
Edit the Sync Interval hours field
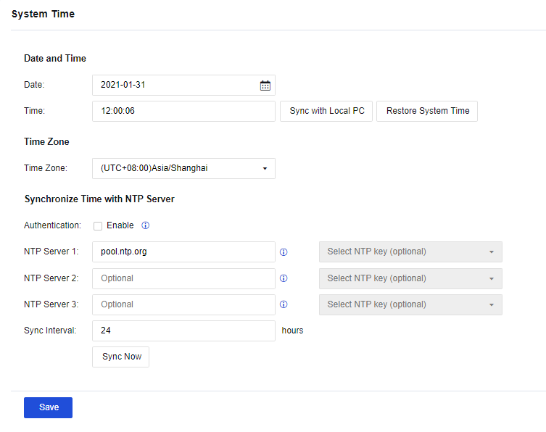point(183,331)
